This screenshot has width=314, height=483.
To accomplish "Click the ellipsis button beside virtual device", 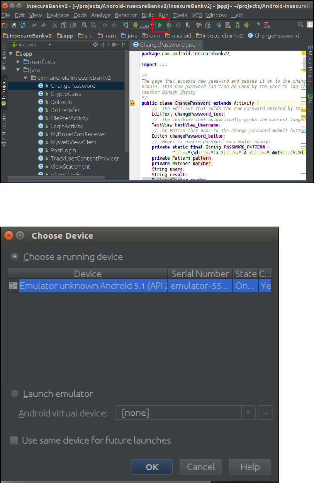I will tap(265, 413).
